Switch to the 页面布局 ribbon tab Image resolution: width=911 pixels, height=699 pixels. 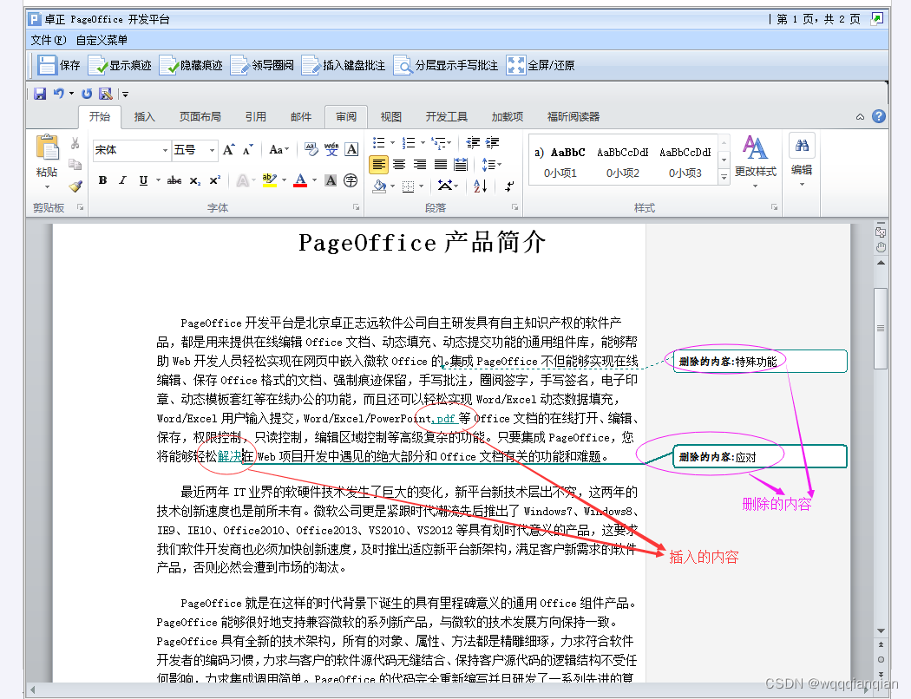200,117
